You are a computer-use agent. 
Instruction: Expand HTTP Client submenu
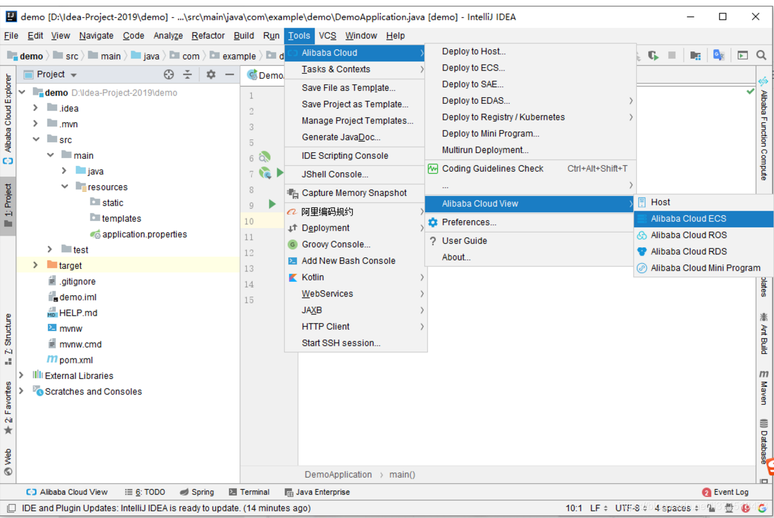pos(356,327)
